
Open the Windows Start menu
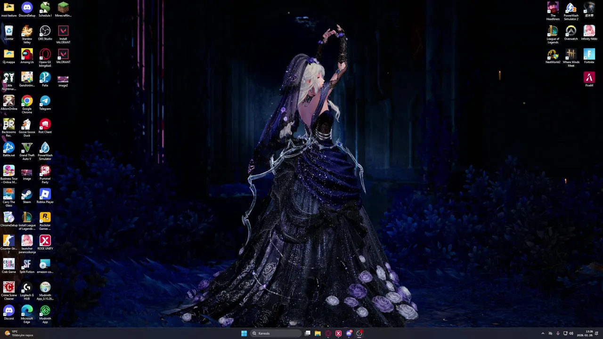click(x=244, y=333)
